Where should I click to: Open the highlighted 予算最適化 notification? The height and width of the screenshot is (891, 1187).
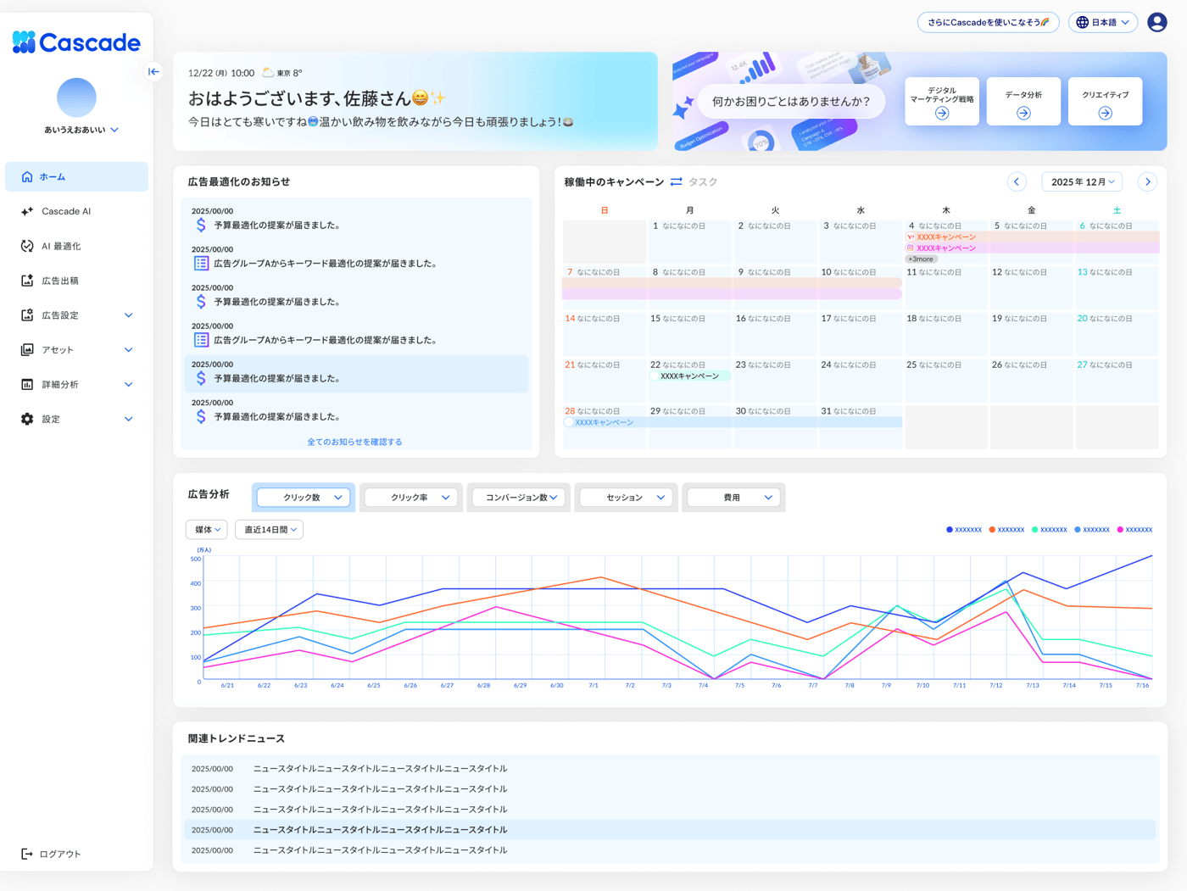356,374
